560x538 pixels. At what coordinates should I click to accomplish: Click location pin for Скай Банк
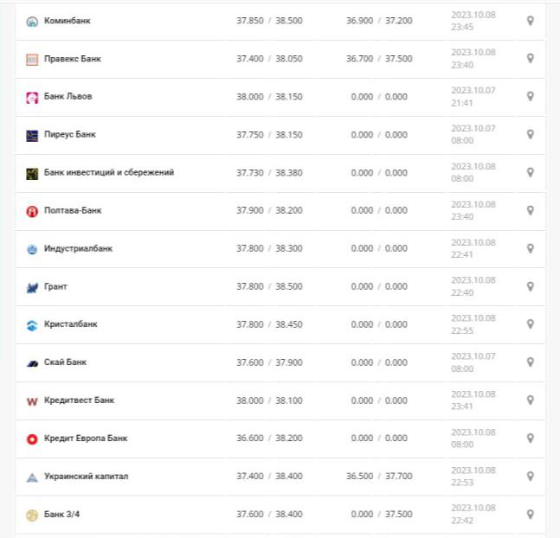tap(531, 362)
